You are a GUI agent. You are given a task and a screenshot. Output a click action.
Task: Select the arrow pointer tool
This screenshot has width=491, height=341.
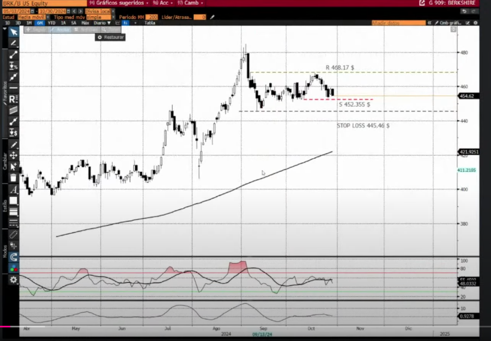pos(14,32)
